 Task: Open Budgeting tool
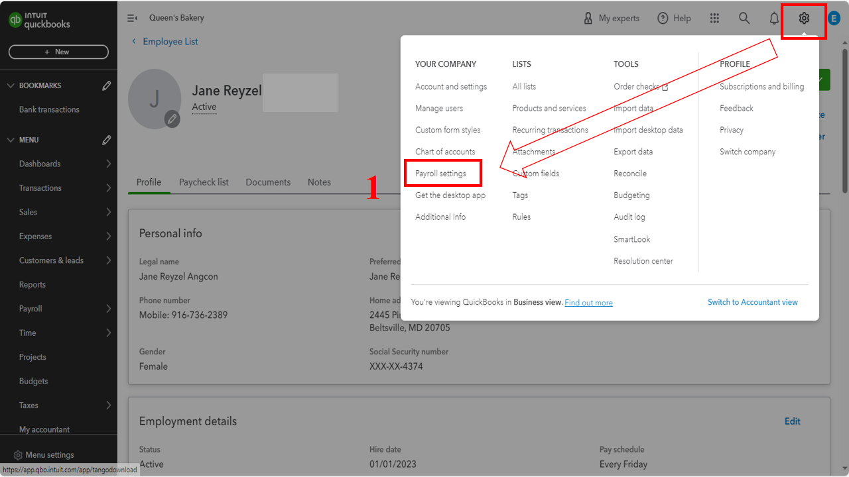tap(631, 195)
